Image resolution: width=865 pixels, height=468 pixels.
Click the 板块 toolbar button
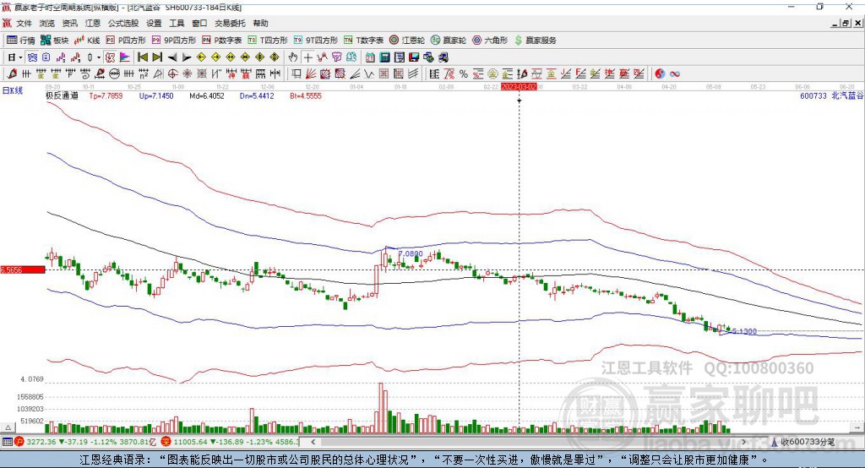coord(55,41)
